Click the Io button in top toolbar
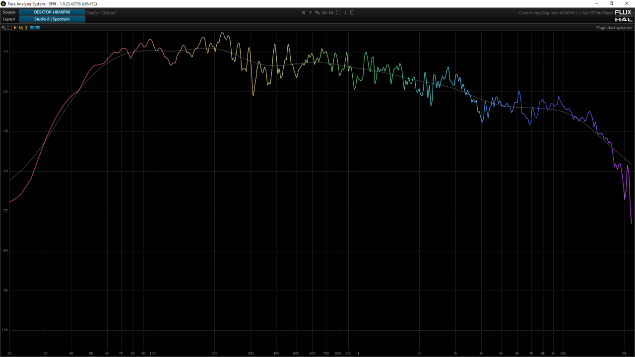 [331, 12]
